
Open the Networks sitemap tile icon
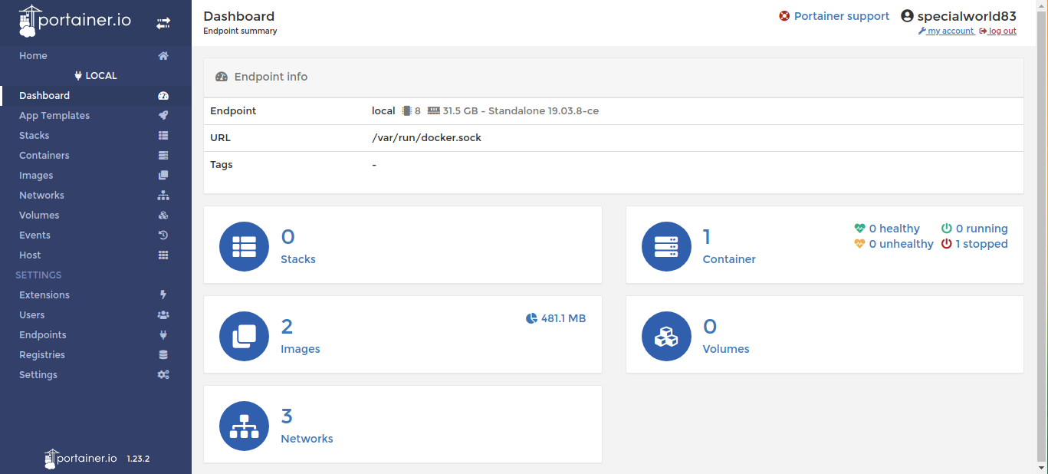click(244, 426)
